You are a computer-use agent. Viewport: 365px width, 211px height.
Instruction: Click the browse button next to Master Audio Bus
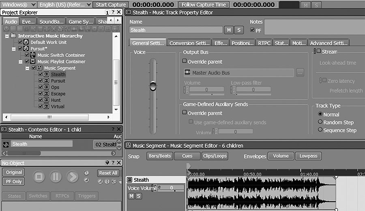pos(300,73)
